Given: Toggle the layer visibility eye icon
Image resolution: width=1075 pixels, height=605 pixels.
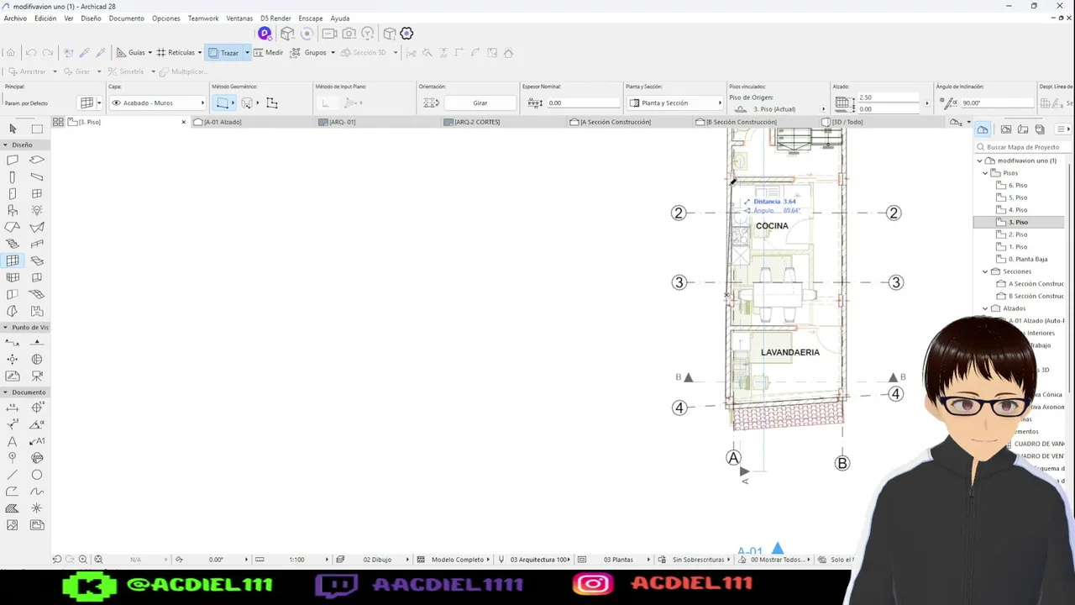Looking at the screenshot, I should pos(116,103).
